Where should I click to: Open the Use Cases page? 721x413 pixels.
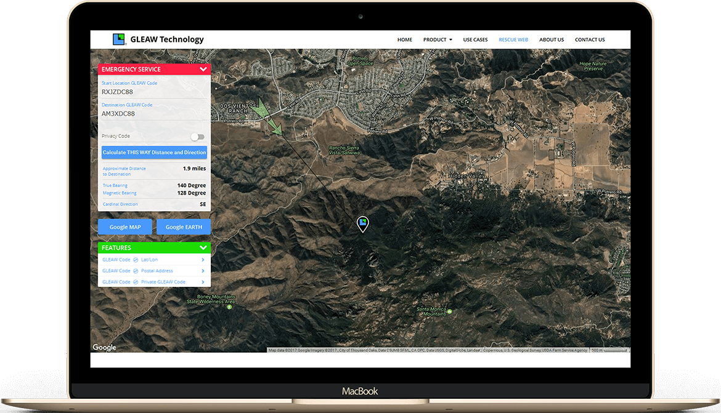[475, 40]
